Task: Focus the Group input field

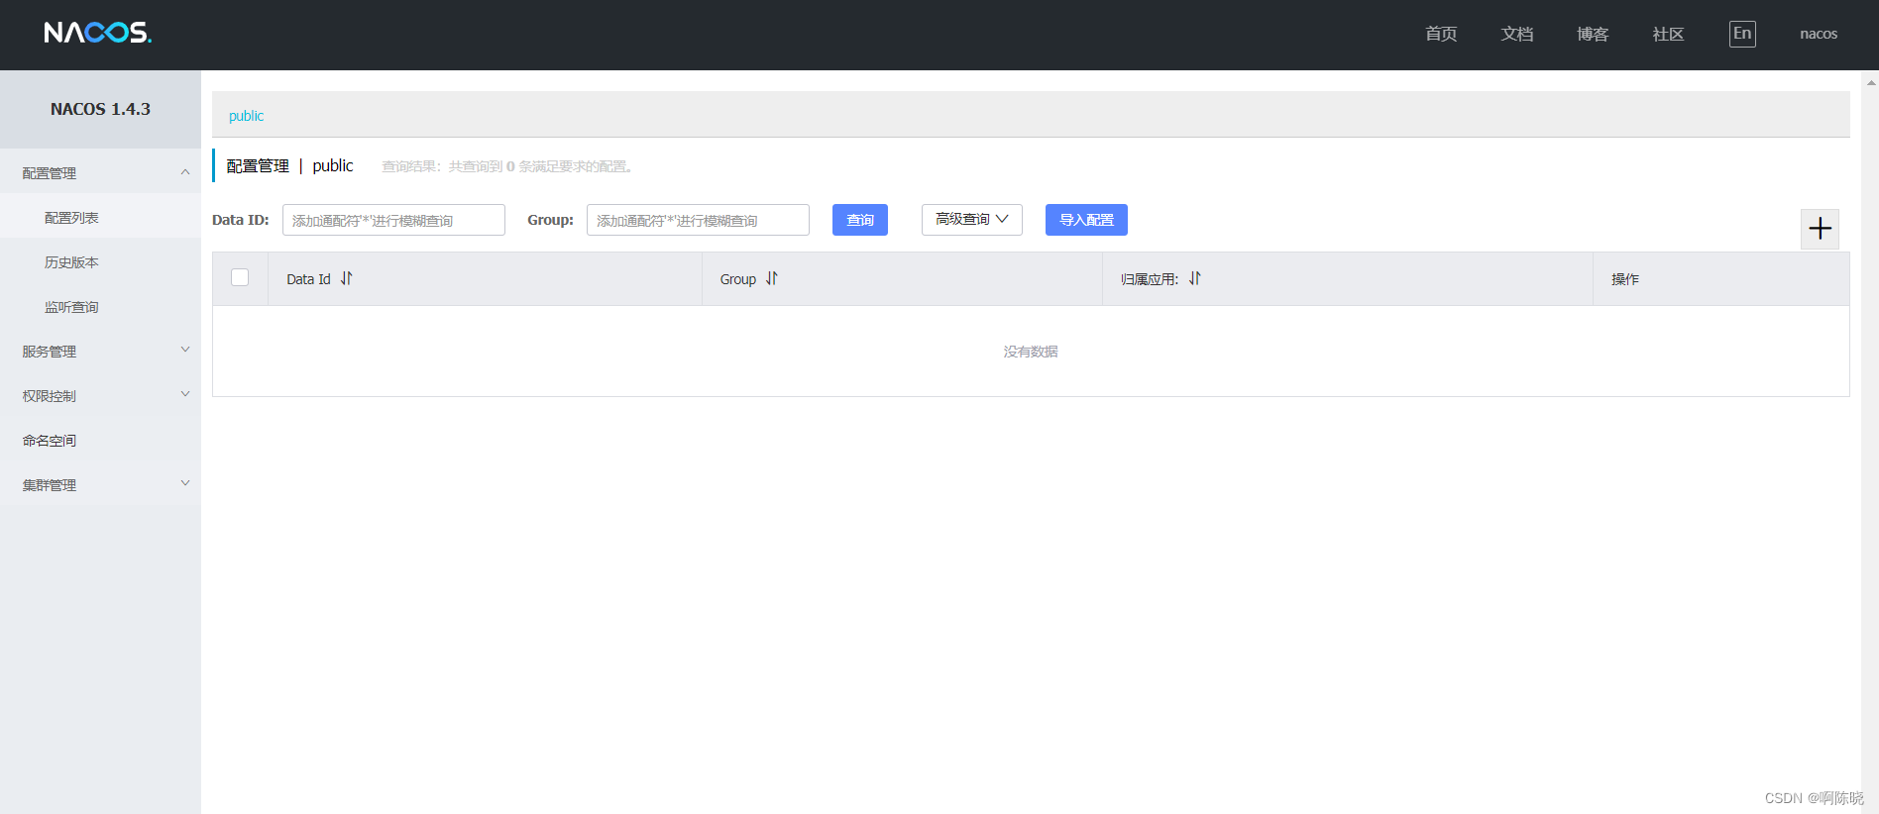Action: click(x=698, y=220)
